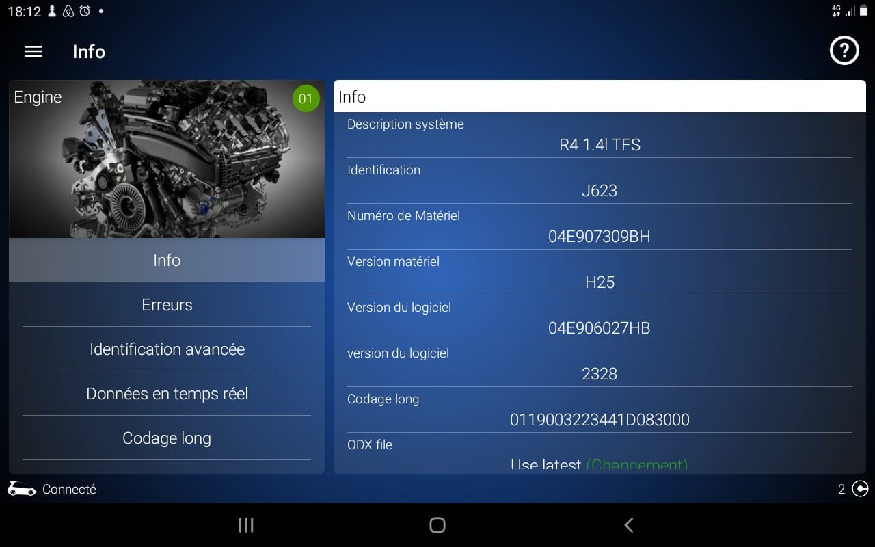The width and height of the screenshot is (875, 547).
Task: Tap the Version matériel label
Action: click(393, 262)
